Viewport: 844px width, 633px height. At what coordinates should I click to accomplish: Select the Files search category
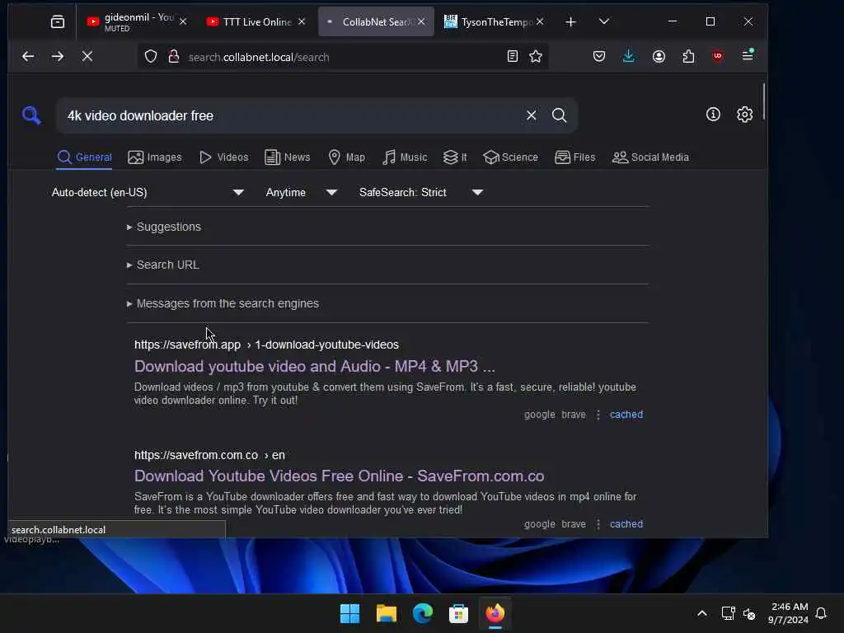[574, 157]
